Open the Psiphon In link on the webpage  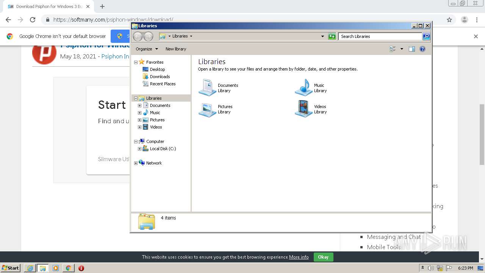click(115, 56)
